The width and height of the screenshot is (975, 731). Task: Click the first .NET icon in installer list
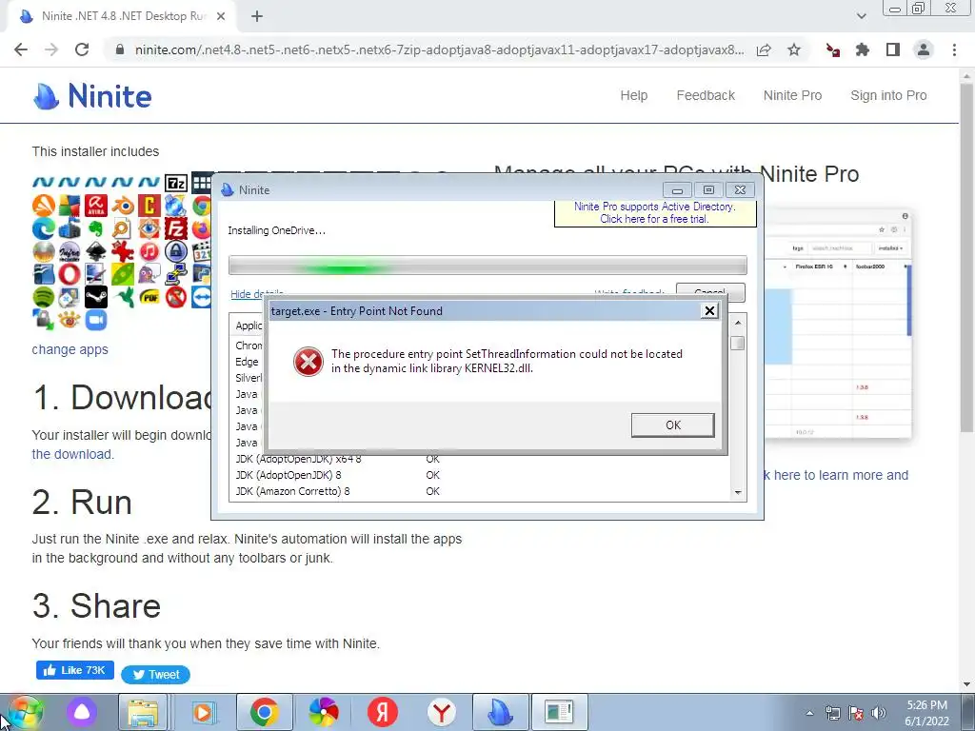tap(44, 183)
